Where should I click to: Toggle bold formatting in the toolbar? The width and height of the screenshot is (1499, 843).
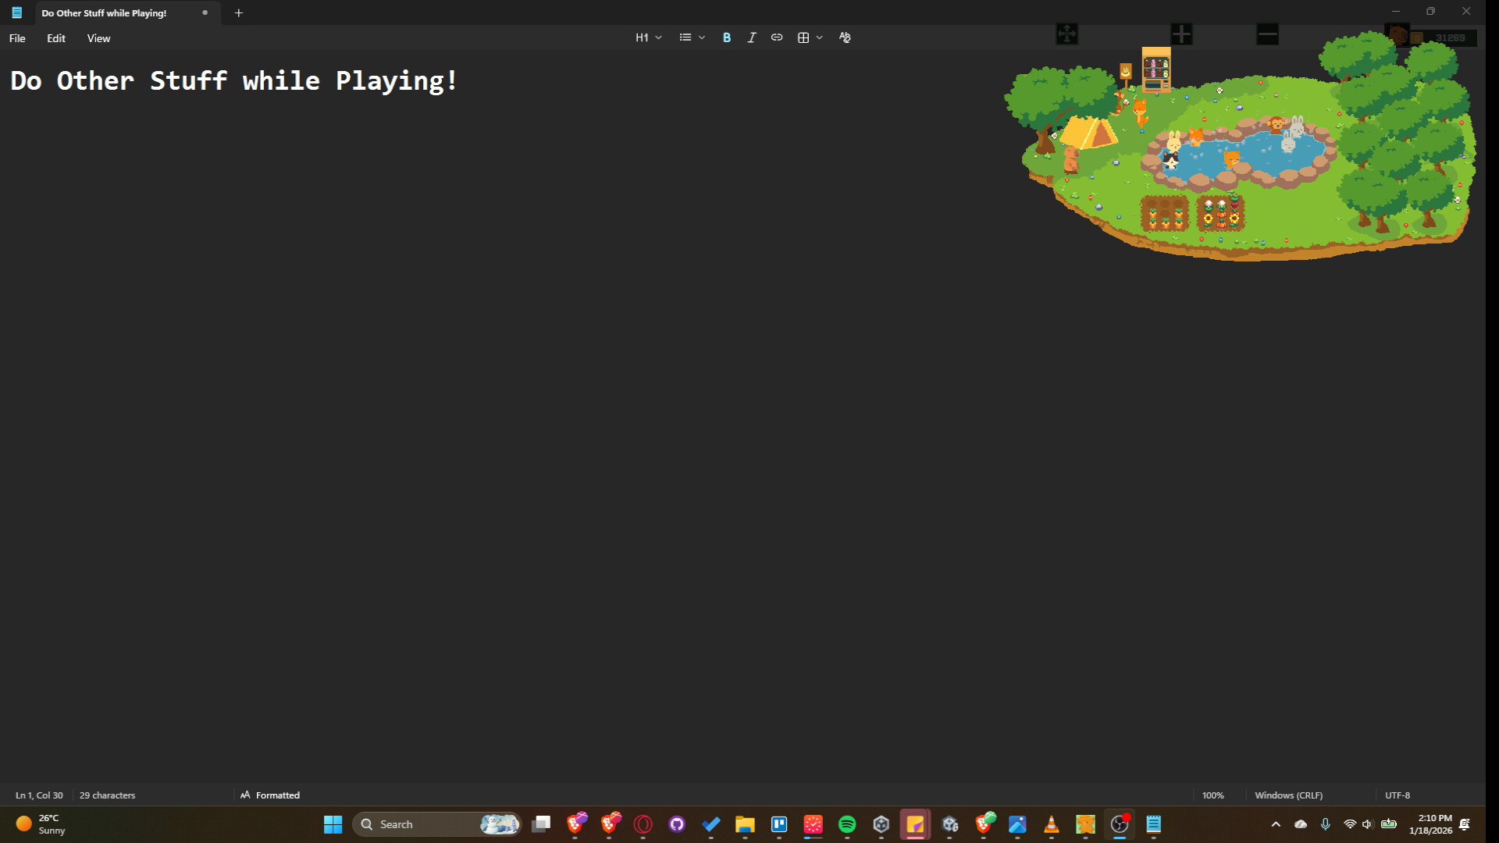[x=726, y=37]
